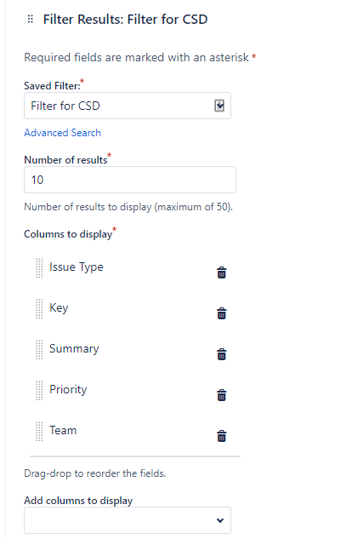
Task: Select the Summary column label
Action: click(x=74, y=349)
